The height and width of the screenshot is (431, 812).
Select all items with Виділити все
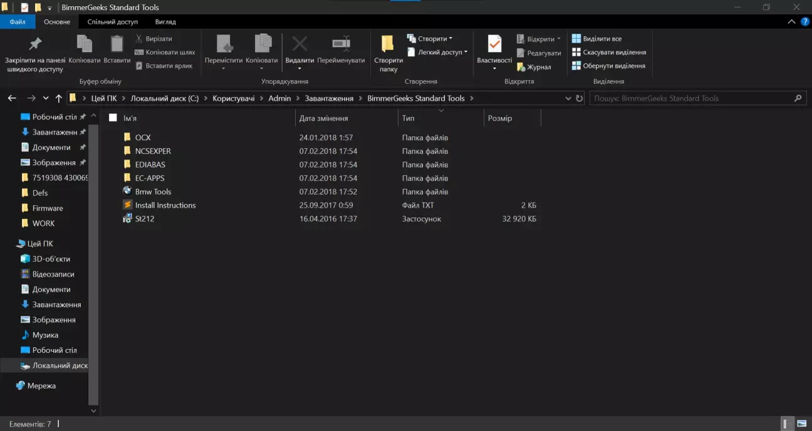pos(596,39)
